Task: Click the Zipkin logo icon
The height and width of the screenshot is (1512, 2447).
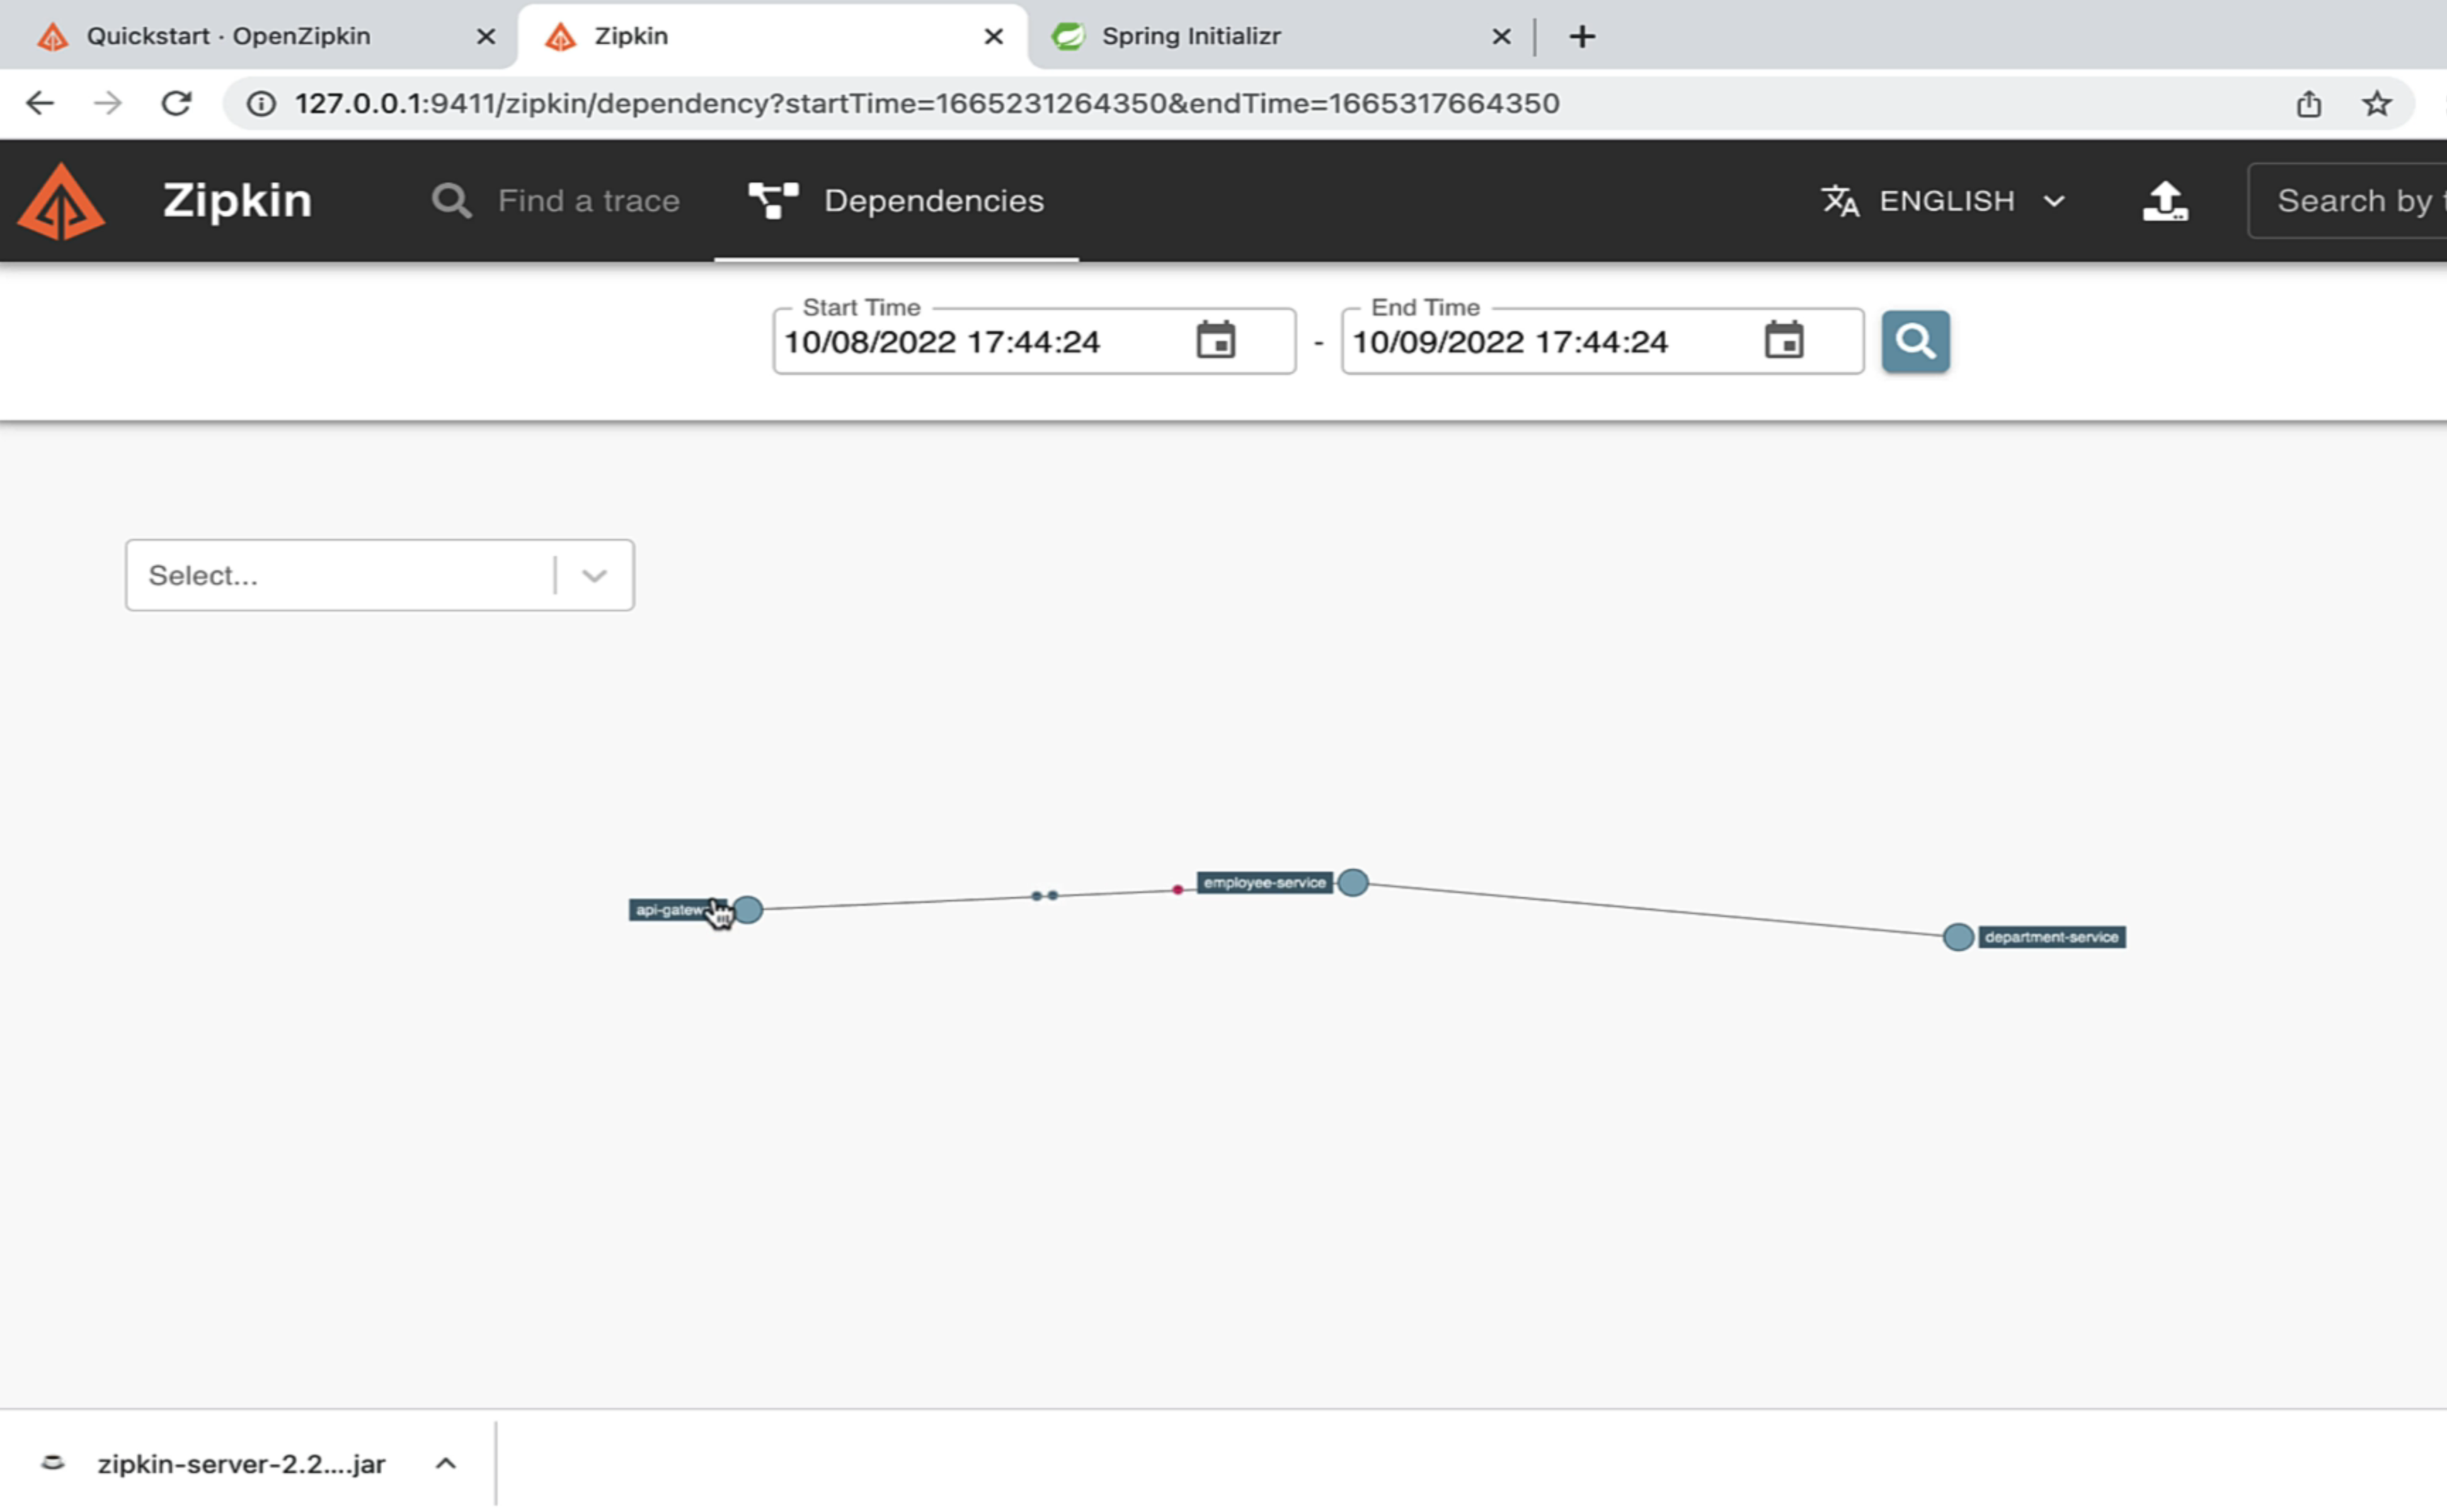Action: click(x=61, y=201)
